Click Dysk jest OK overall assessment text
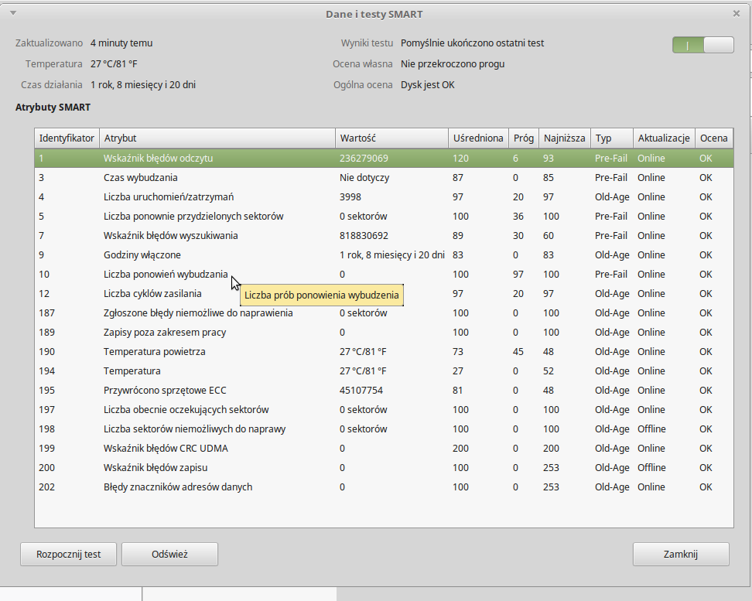 click(428, 85)
